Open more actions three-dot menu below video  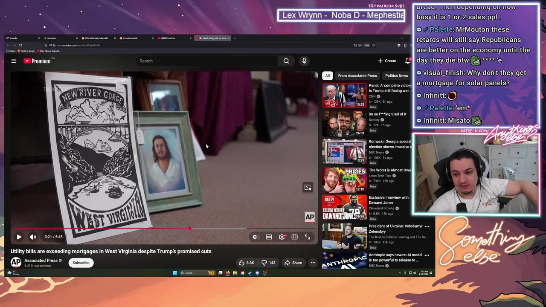point(313,263)
